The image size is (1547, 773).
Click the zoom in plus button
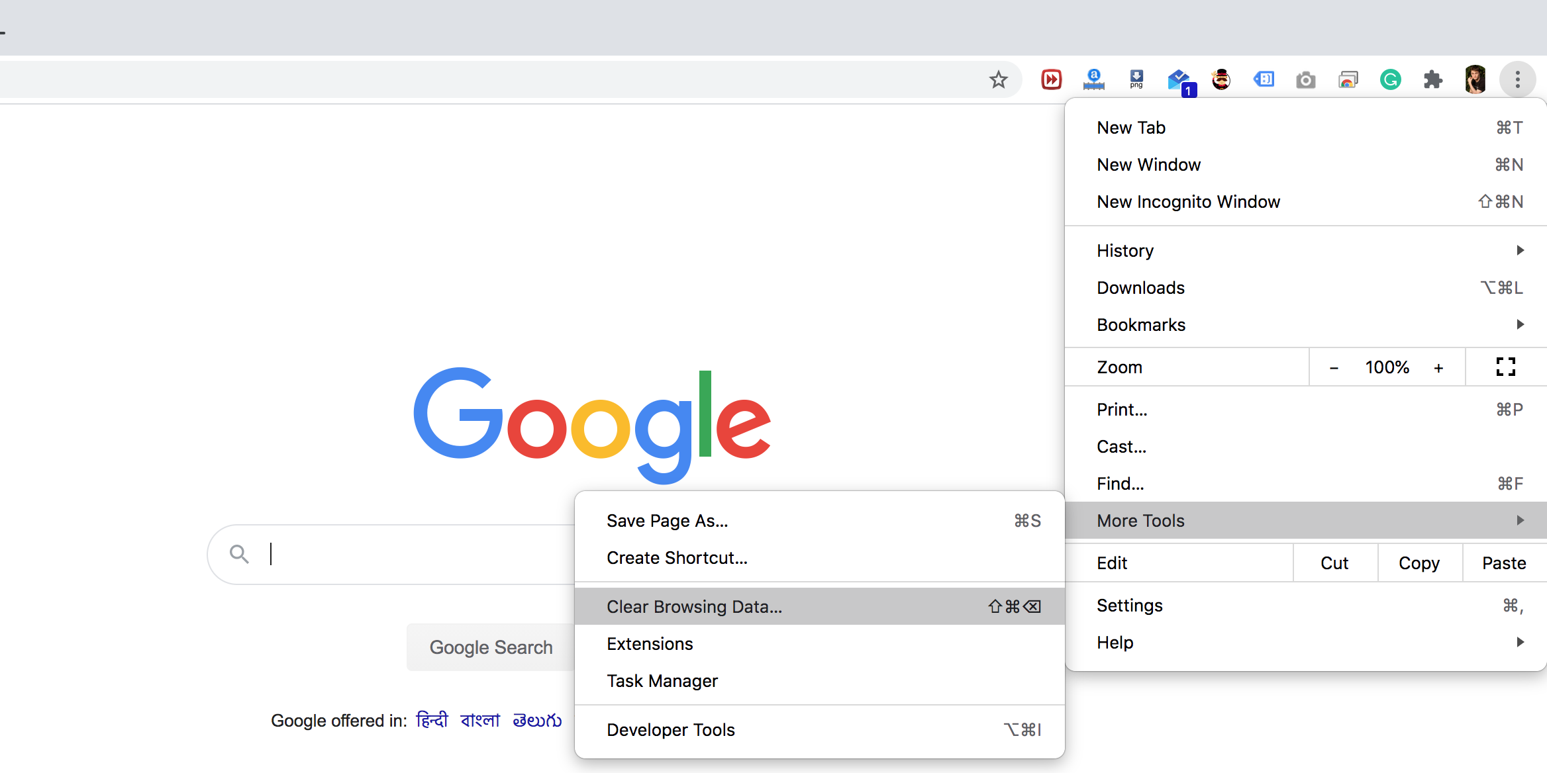click(1440, 367)
